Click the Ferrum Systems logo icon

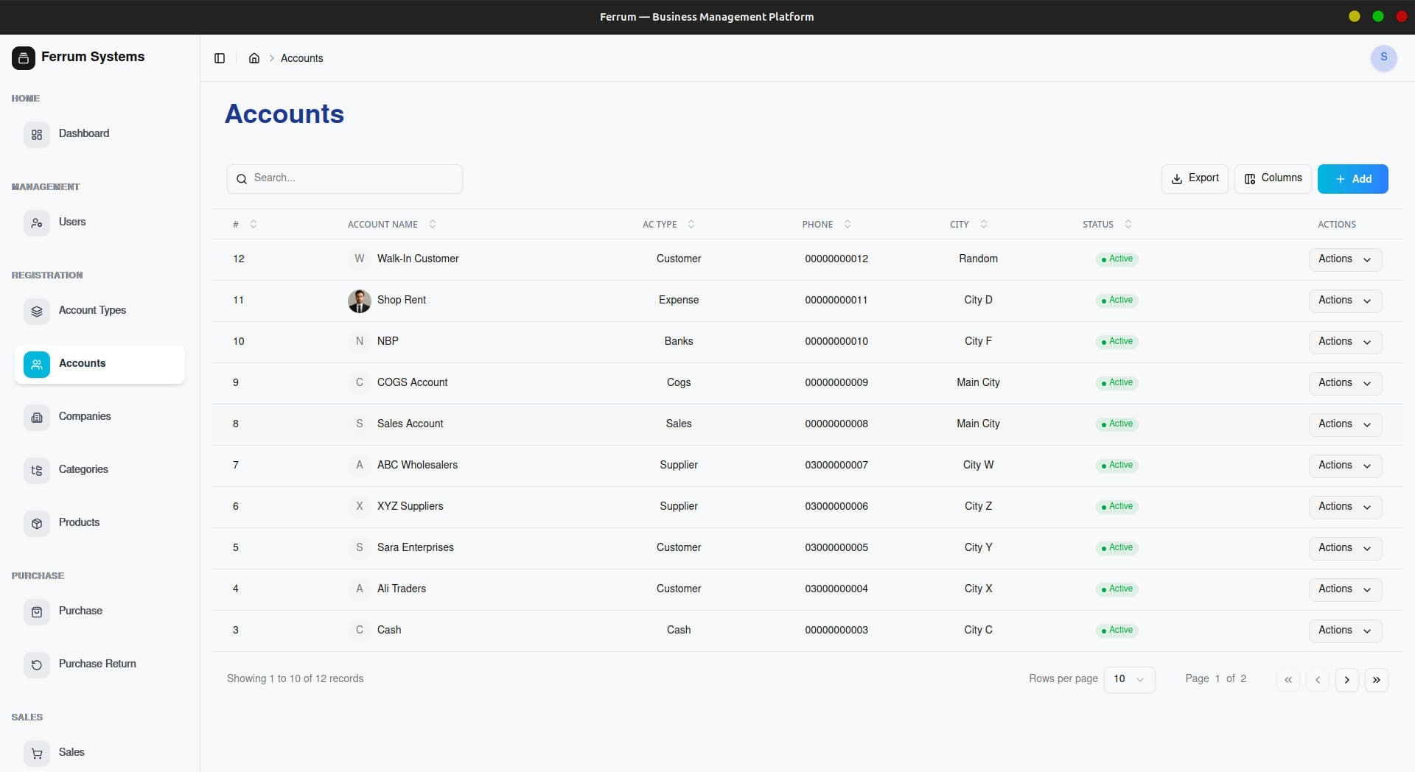click(x=23, y=57)
